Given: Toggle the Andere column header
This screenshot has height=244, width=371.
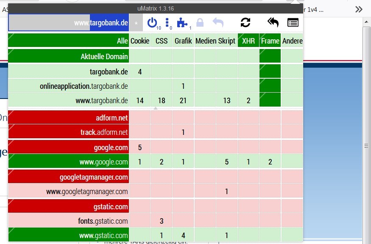Looking at the screenshot, I should (292, 41).
